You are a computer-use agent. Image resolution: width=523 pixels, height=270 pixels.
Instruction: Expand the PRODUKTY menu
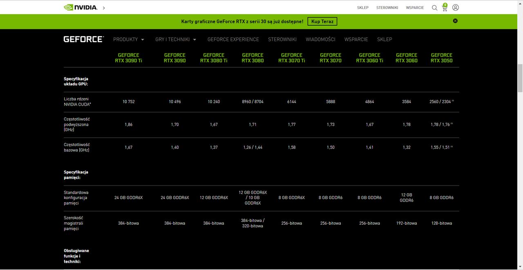(x=129, y=40)
